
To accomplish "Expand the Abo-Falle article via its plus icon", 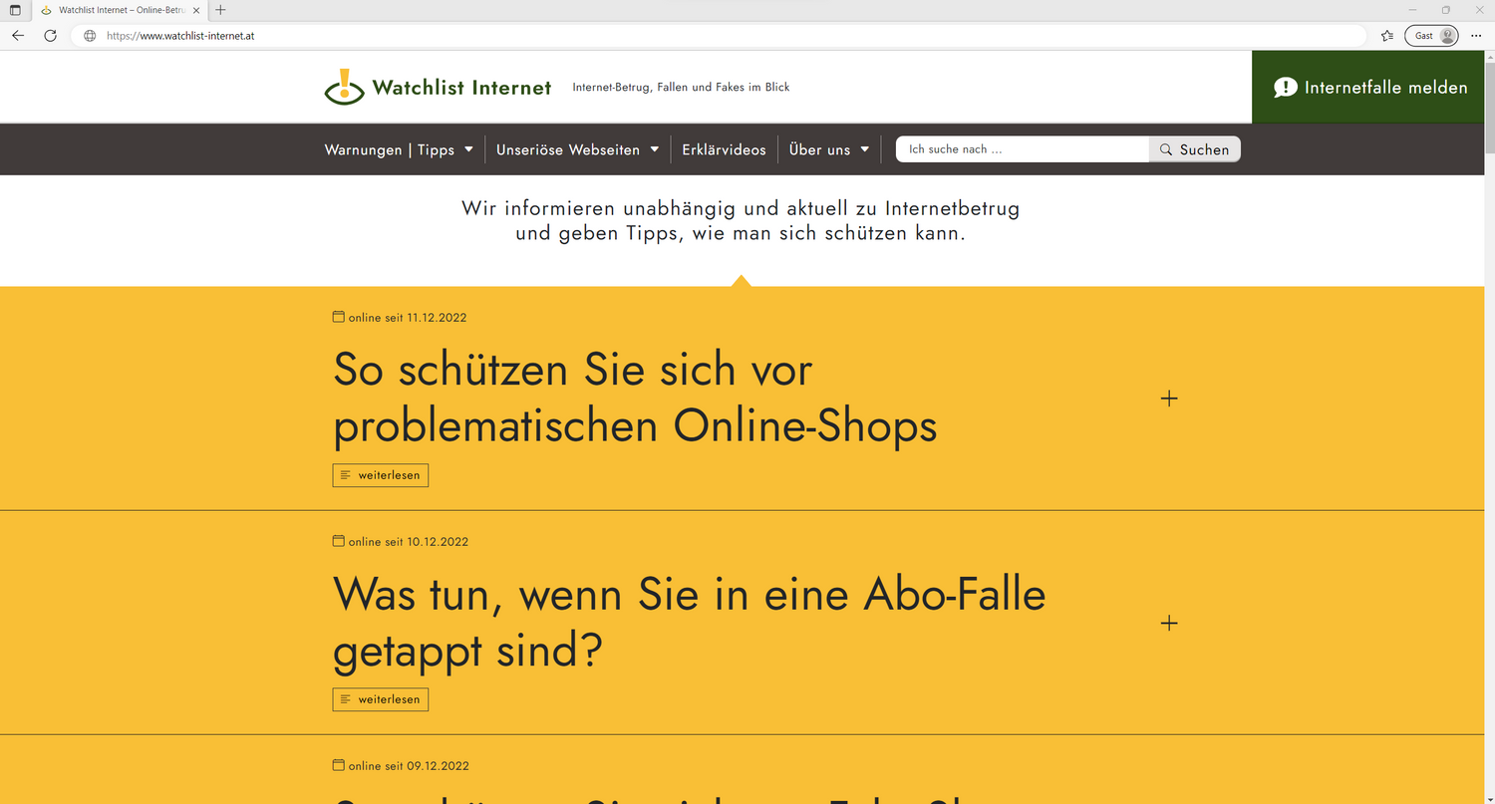I will click(1168, 623).
